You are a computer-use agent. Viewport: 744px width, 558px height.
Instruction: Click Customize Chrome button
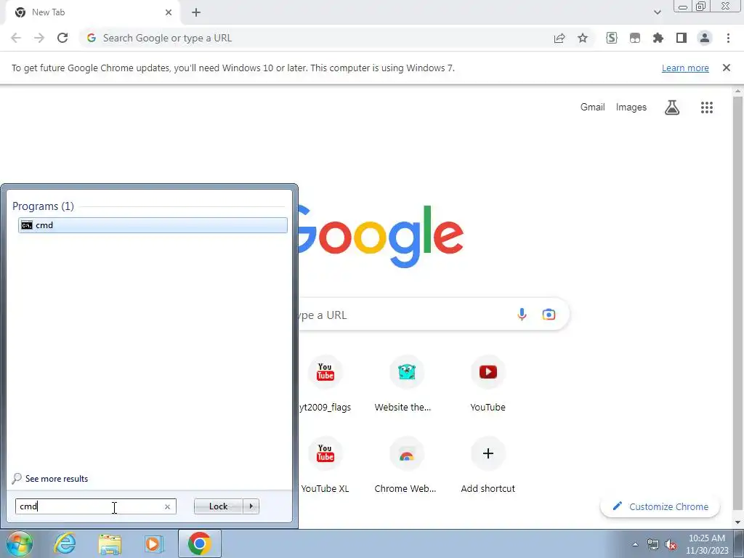(660, 506)
